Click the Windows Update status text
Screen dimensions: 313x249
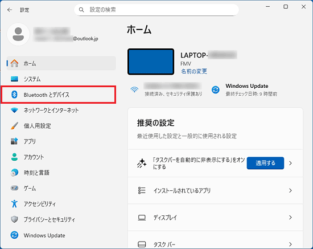247,86
